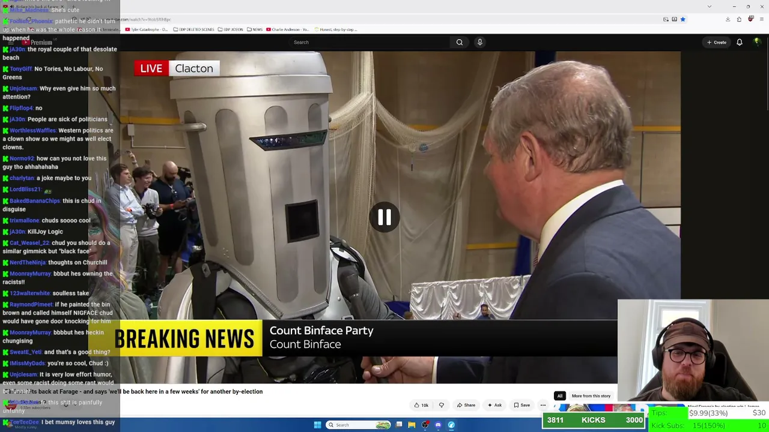The image size is (769, 432).
Task: Click chat username Normo92
Action: tap(22, 159)
